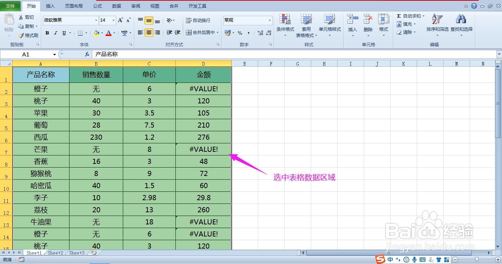Apply Percent number style
Screen dimensions: 502x264
pos(239,33)
